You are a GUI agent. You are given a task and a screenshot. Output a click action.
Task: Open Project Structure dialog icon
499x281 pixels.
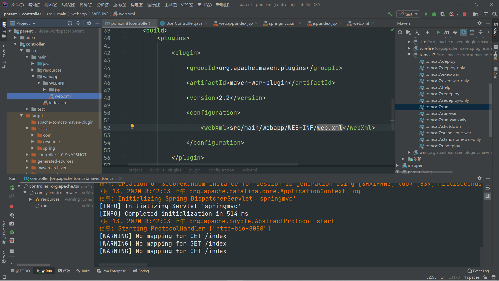475,14
